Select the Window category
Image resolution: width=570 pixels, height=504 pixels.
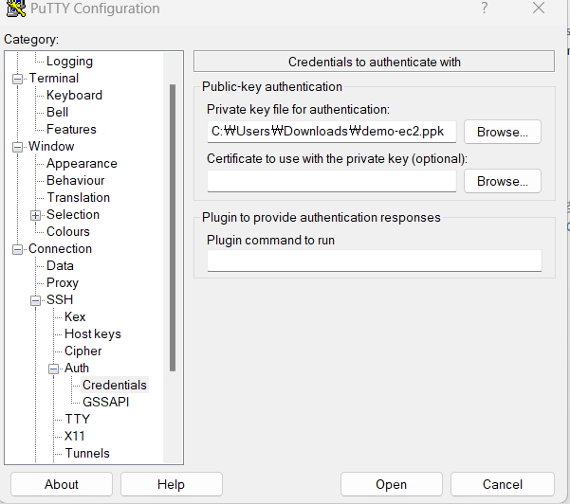coord(51,146)
